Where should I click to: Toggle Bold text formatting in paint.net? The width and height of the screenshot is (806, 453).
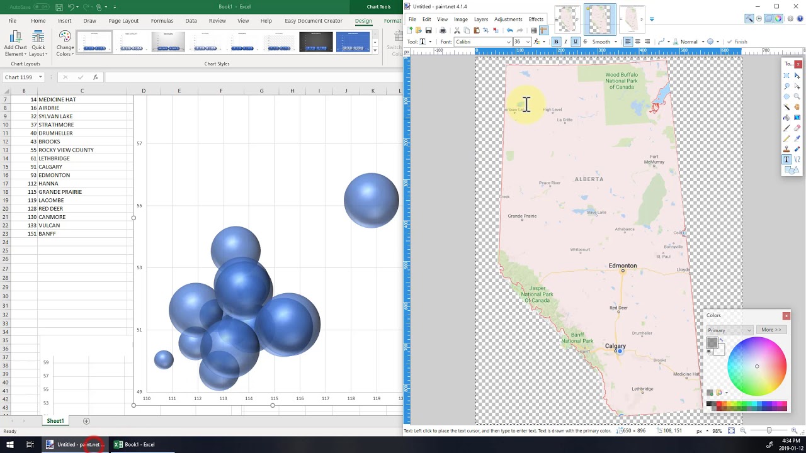556,42
